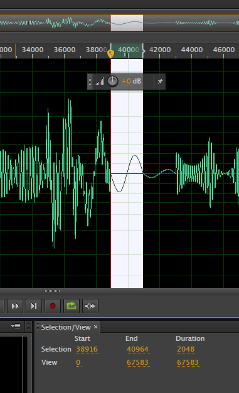239x393 pixels.
Task: Edit the Selection End value 40964
Action: [137, 349]
